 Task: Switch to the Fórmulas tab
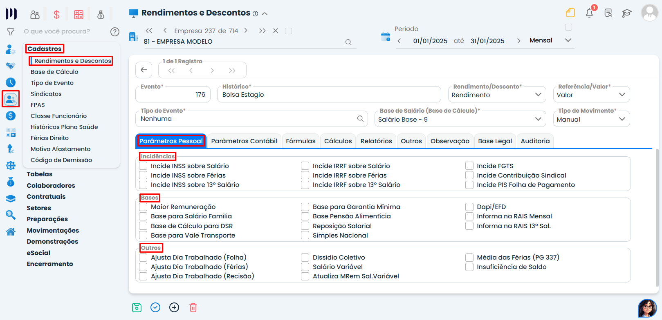click(301, 141)
